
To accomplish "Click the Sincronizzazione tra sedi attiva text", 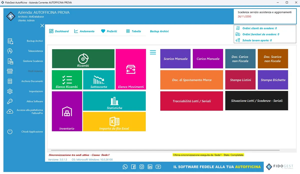I will pyautogui.click(x=79, y=155).
